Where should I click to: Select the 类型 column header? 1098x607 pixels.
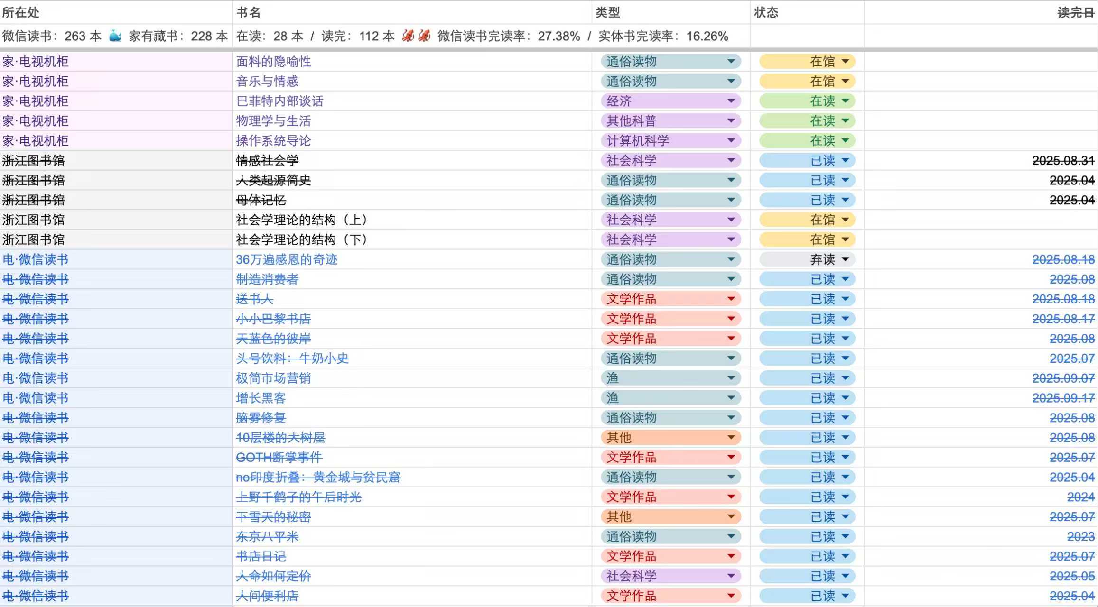click(x=608, y=12)
